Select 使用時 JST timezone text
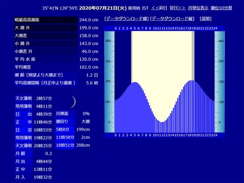The image size is (244, 183). coord(138,8)
